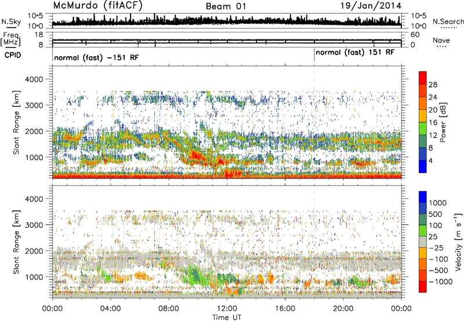Click the 'CPID' row label
The width and height of the screenshot is (464, 321).
(13, 55)
